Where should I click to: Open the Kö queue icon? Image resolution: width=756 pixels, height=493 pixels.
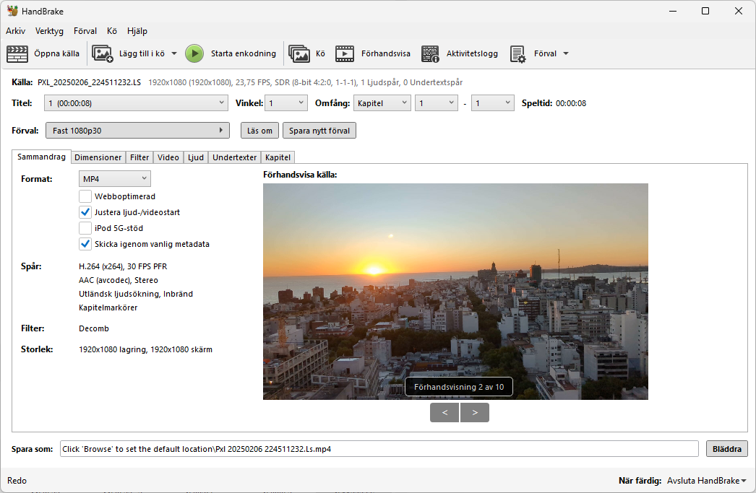299,53
